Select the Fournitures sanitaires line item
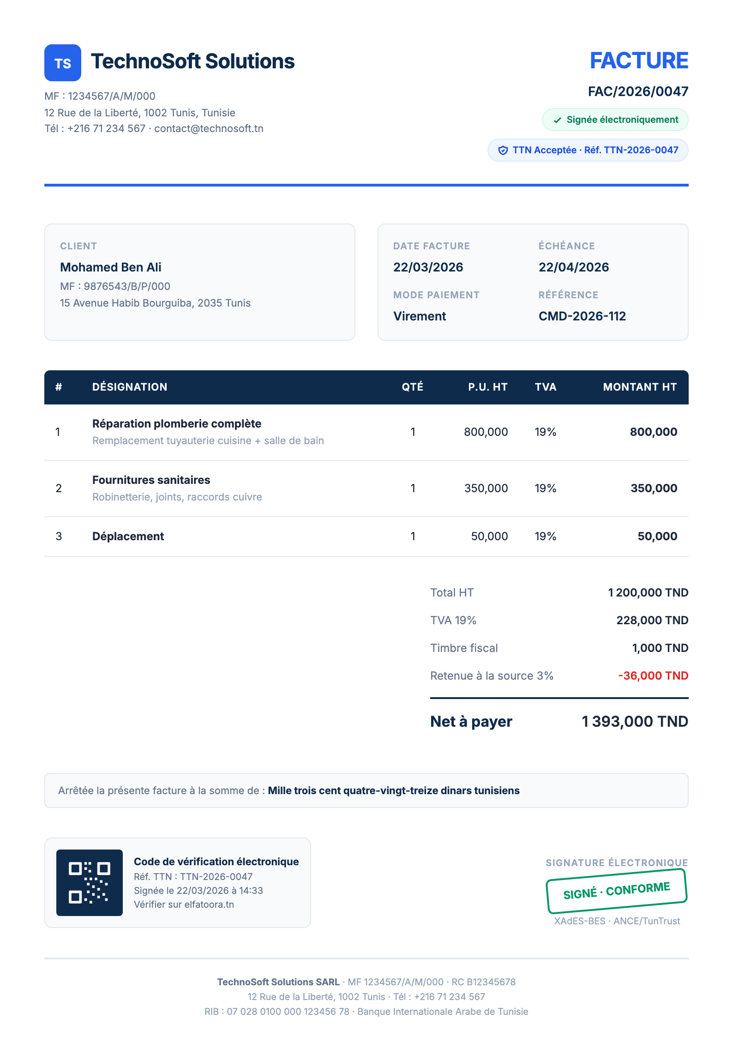Image resolution: width=733 pixels, height=1037 pixels. (151, 480)
